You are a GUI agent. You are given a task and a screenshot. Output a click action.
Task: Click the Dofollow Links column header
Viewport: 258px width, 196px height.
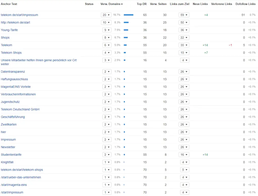245,4
